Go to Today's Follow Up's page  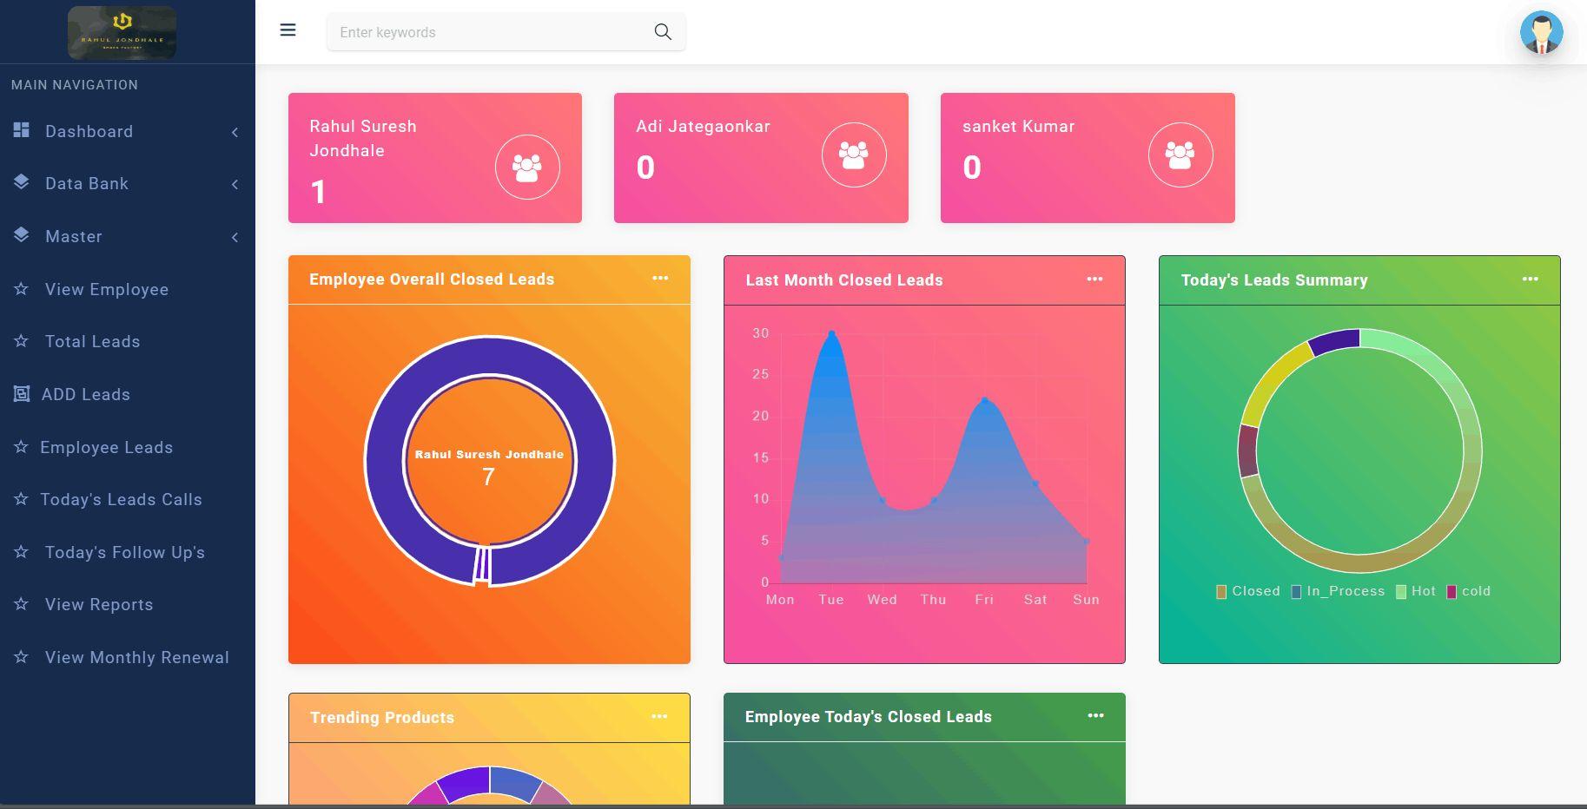coord(124,553)
